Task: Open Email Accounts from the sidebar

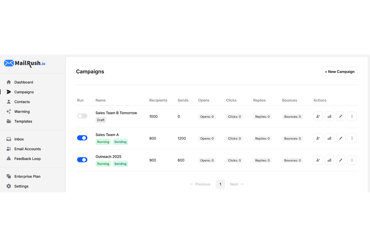Action: tap(27, 149)
